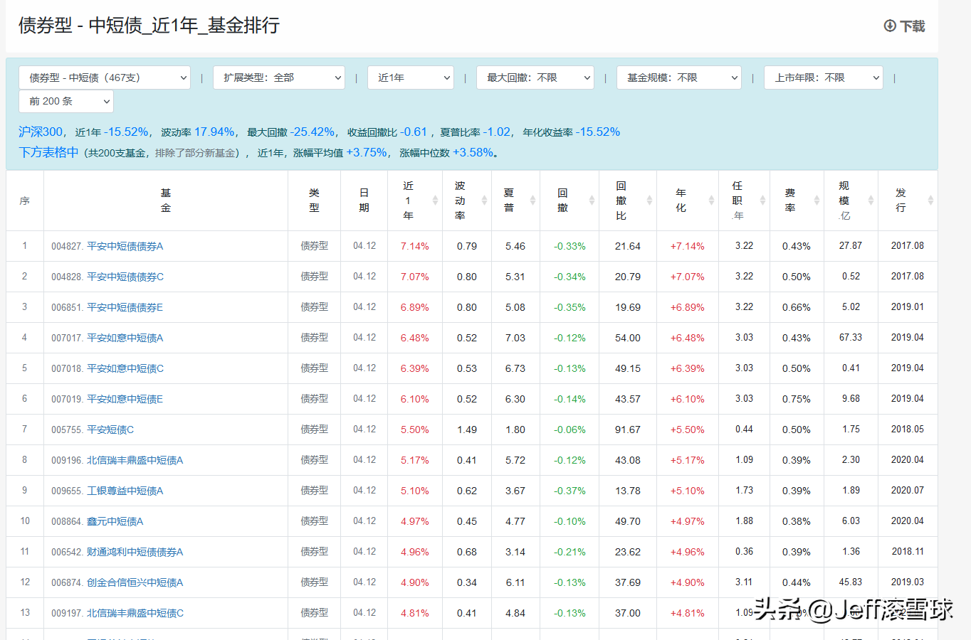The width and height of the screenshot is (971, 640).
Task: Open fund 鑫元中短债A
Action: [x=115, y=521]
